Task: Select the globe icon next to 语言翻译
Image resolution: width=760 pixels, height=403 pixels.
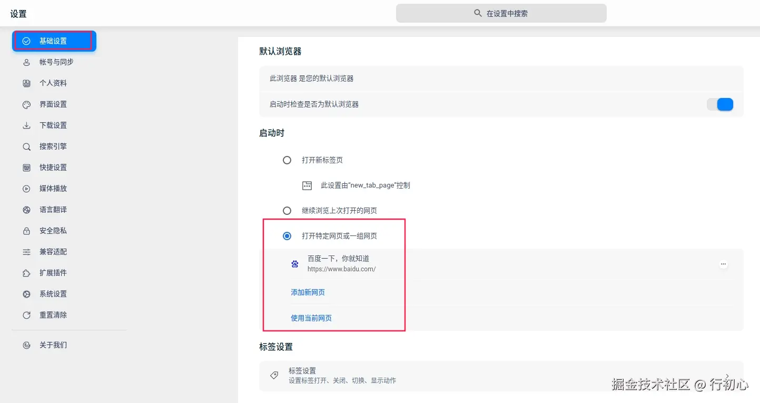Action: click(26, 209)
